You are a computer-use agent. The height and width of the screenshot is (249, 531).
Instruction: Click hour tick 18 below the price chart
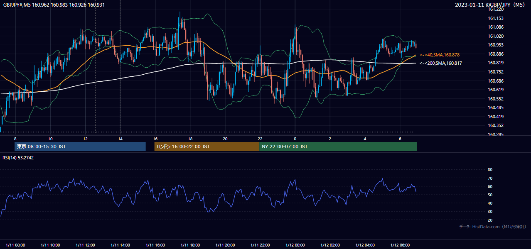tap(190, 139)
